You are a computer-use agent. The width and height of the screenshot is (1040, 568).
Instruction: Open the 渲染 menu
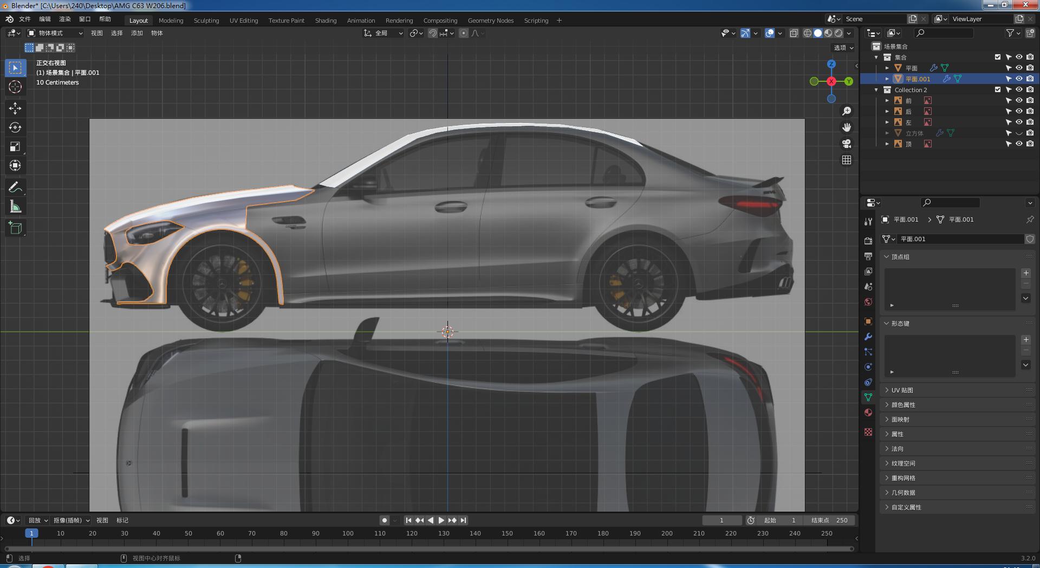[x=65, y=19]
